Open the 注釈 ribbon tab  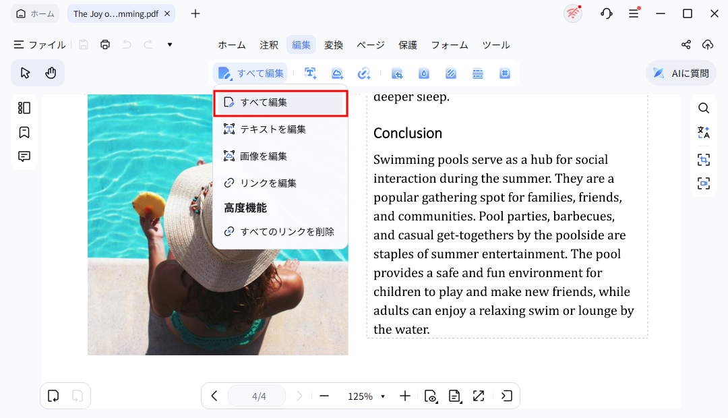point(269,45)
